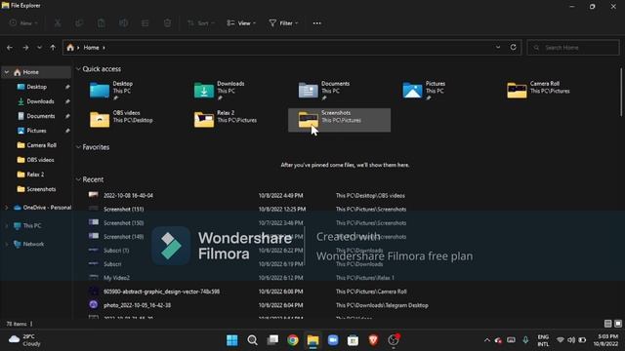
Task: Refresh the current folder view
Action: (x=513, y=48)
